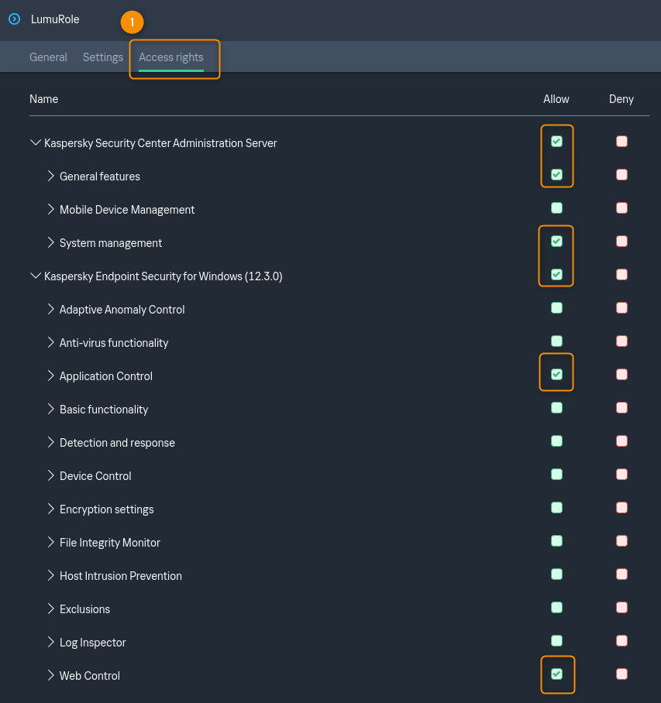
Task: Click the blue LumuRole circle arrow icon
Action: point(14,19)
